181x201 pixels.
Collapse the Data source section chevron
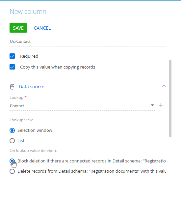point(164,86)
